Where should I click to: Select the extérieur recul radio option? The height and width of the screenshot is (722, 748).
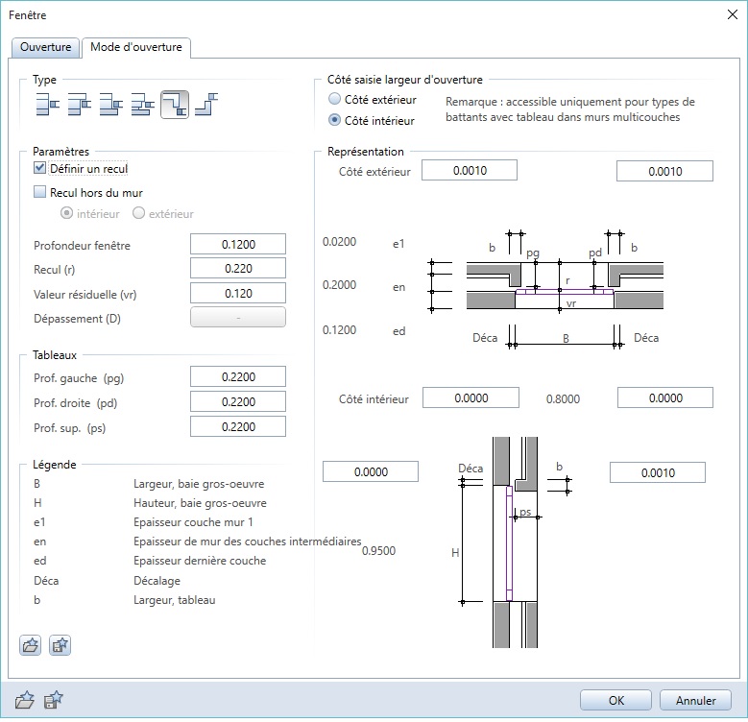139,213
